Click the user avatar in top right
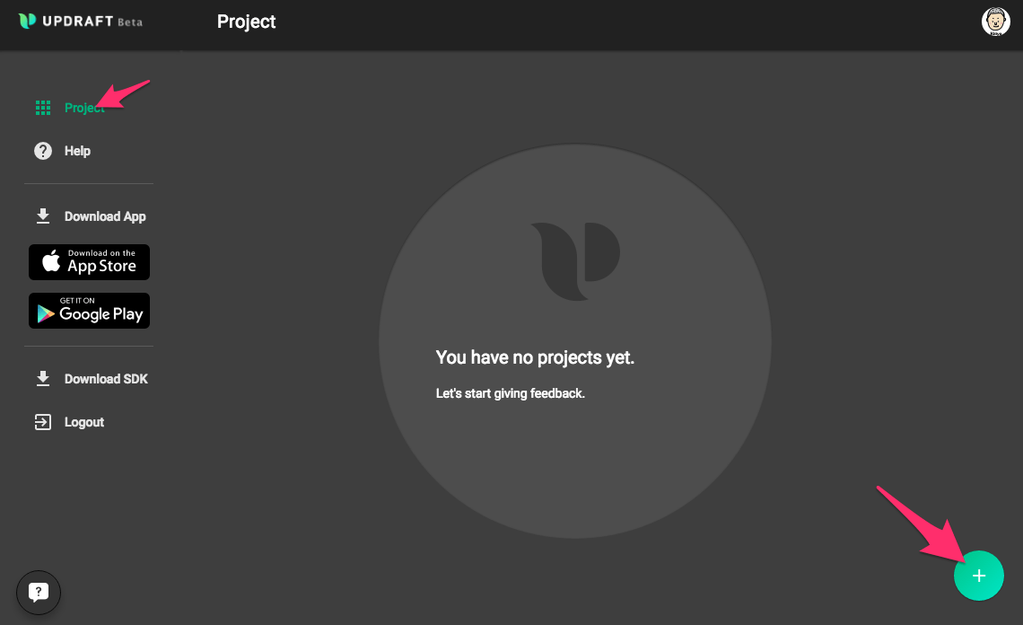 (x=996, y=22)
